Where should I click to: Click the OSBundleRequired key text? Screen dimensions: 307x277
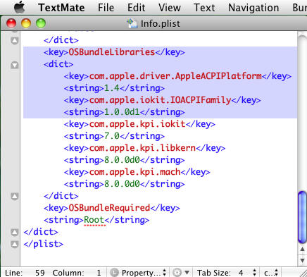coord(109,208)
